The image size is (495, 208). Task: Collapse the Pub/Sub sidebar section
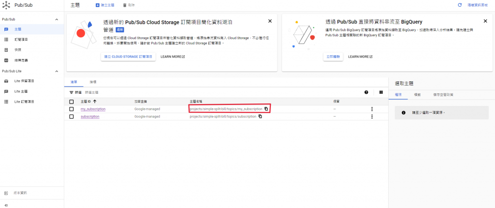tap(57, 19)
